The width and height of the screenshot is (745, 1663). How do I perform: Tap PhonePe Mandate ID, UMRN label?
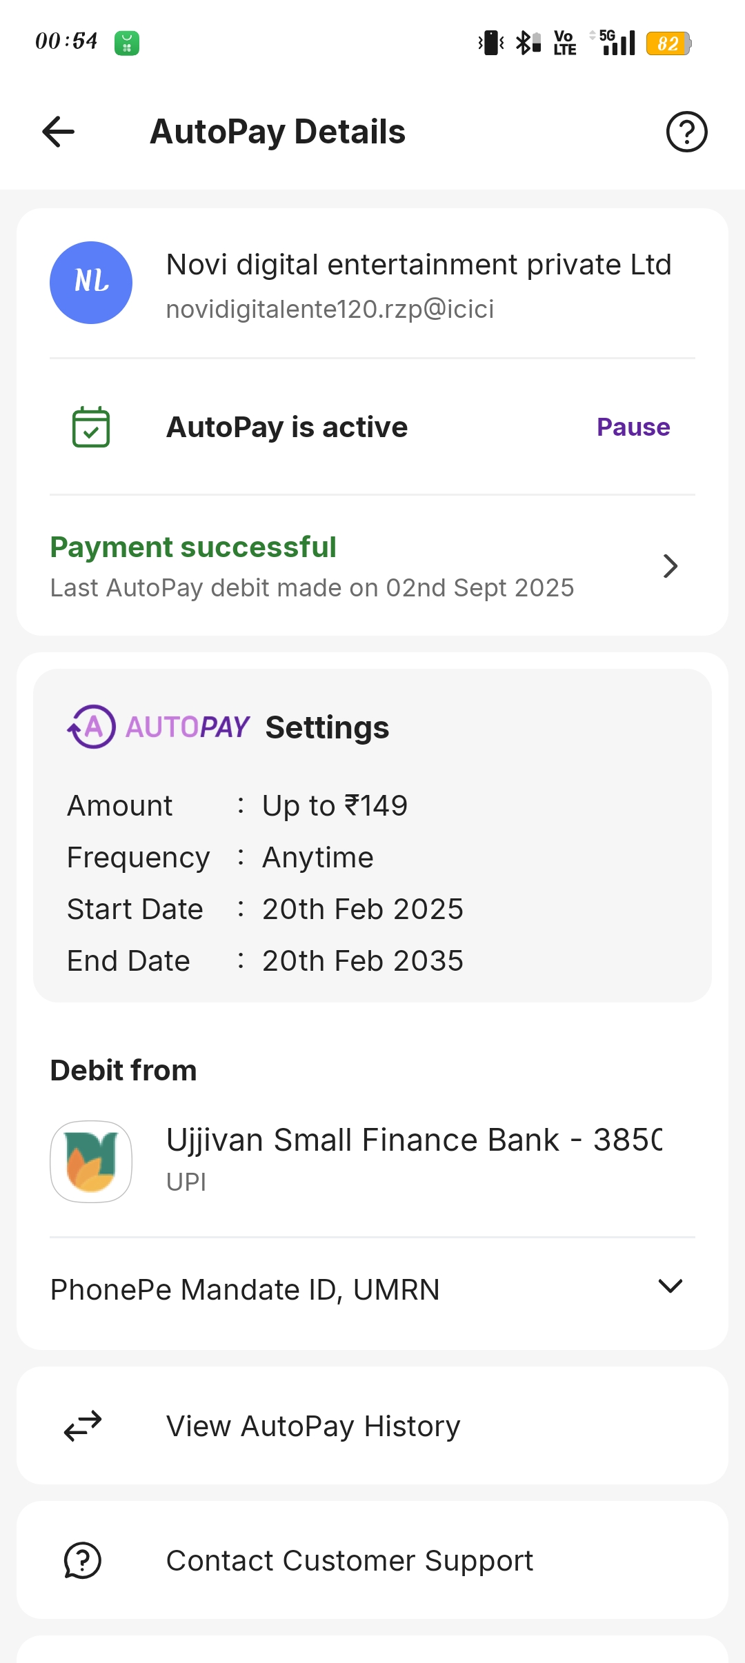245,1289
